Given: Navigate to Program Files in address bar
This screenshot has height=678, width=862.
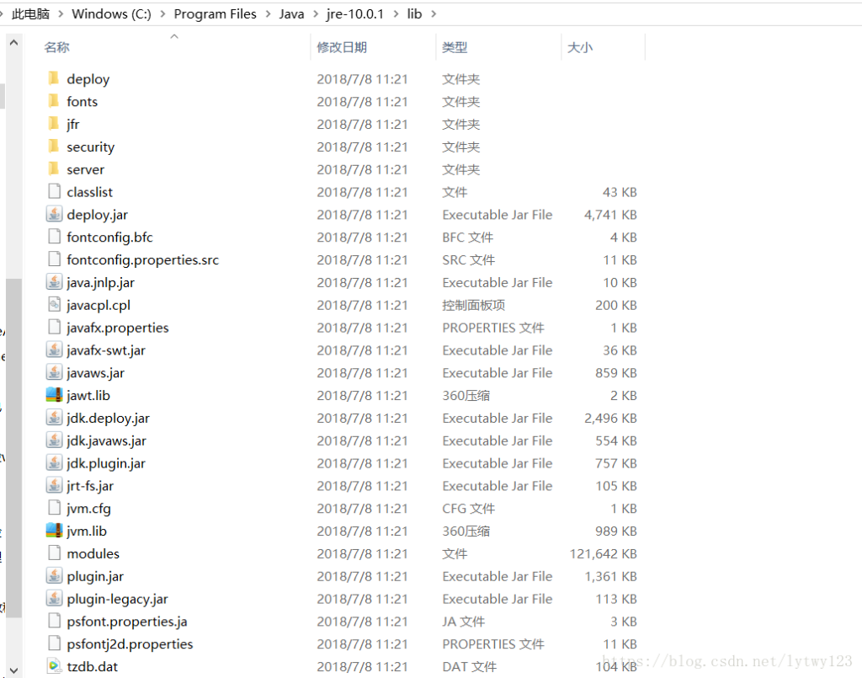Looking at the screenshot, I should point(215,14).
